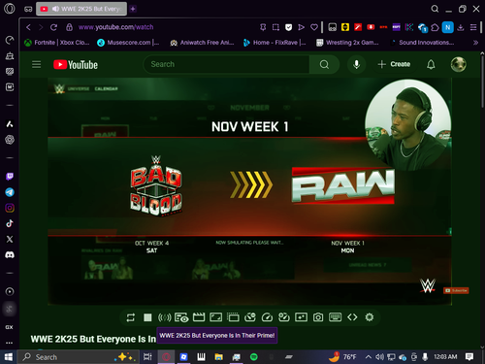Go to the YouTube home logo
Screen dimensions: 485x364
[x=76, y=65]
